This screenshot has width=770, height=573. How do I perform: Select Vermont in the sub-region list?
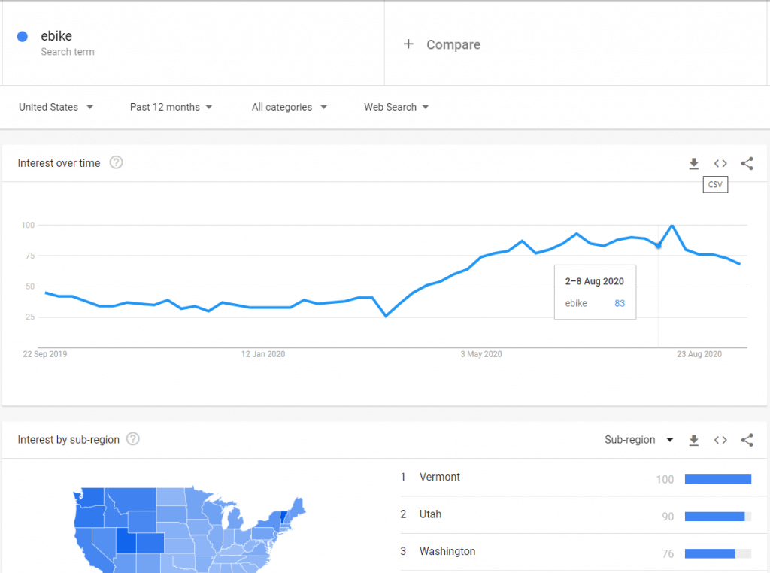440,477
